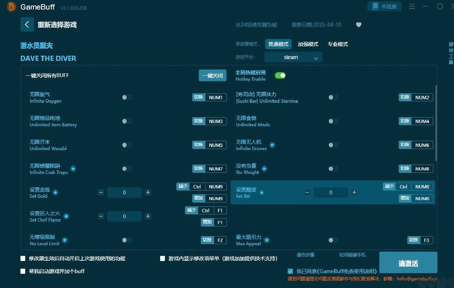This screenshot has height=288, width=454.
Task: Click star badge beside Set Gold
Action: pyautogui.click(x=55, y=193)
